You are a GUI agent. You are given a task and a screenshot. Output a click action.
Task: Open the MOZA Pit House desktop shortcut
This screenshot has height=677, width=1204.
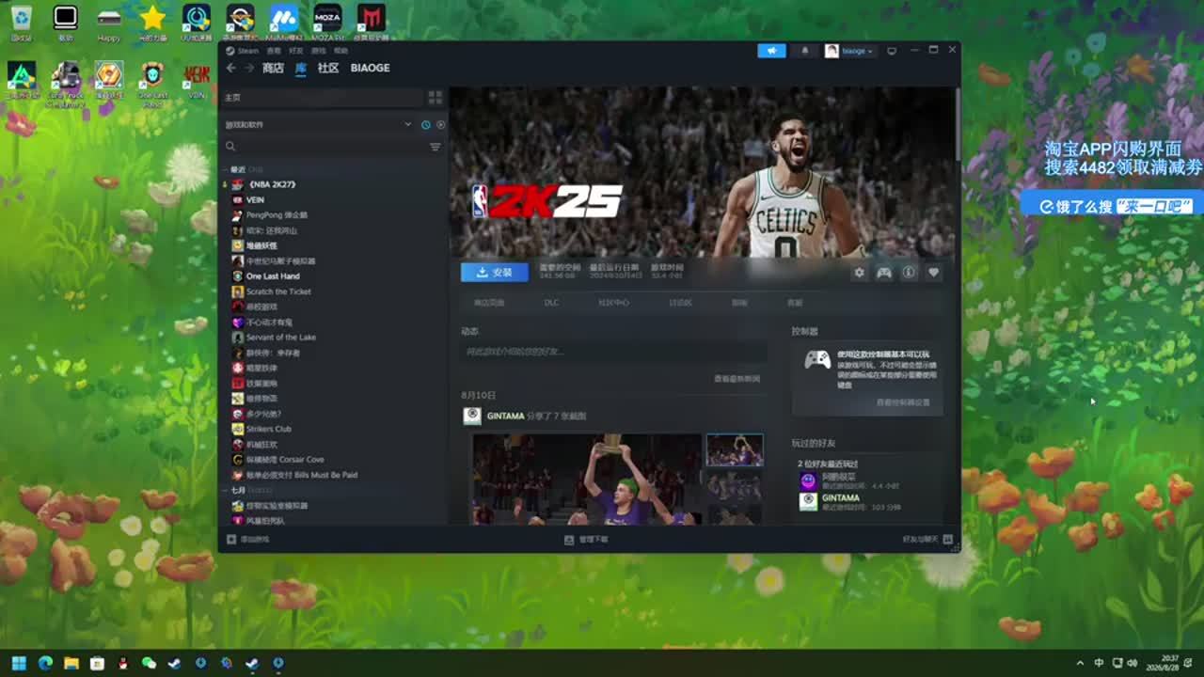coord(327,23)
